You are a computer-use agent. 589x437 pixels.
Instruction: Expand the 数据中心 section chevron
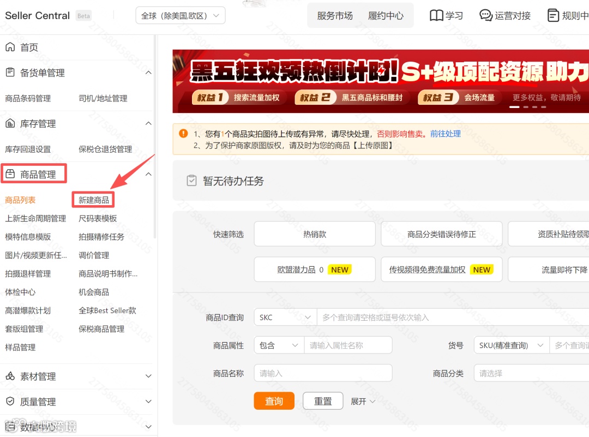(x=148, y=427)
